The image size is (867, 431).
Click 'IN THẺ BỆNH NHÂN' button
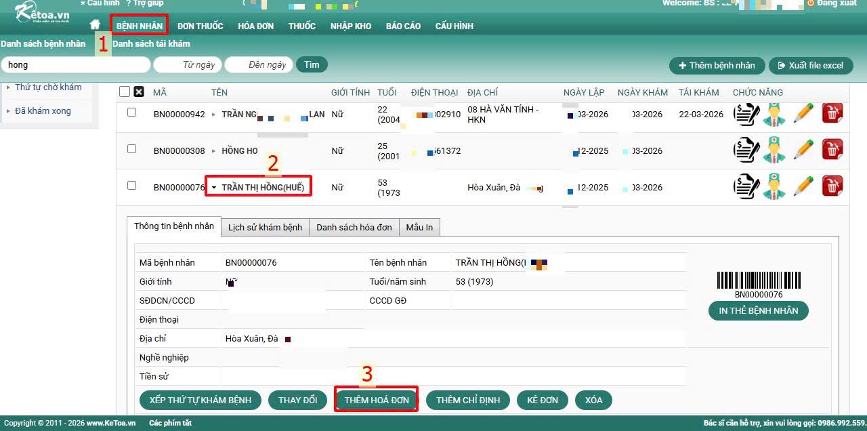pyautogui.click(x=758, y=311)
